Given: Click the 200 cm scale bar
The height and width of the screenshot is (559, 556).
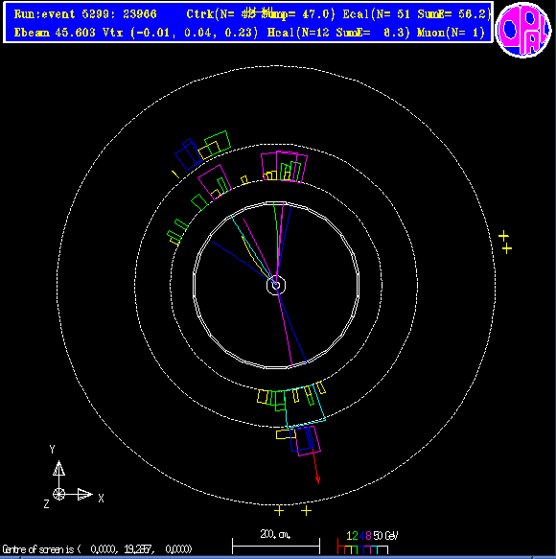Looking at the screenshot, I should tap(276, 542).
